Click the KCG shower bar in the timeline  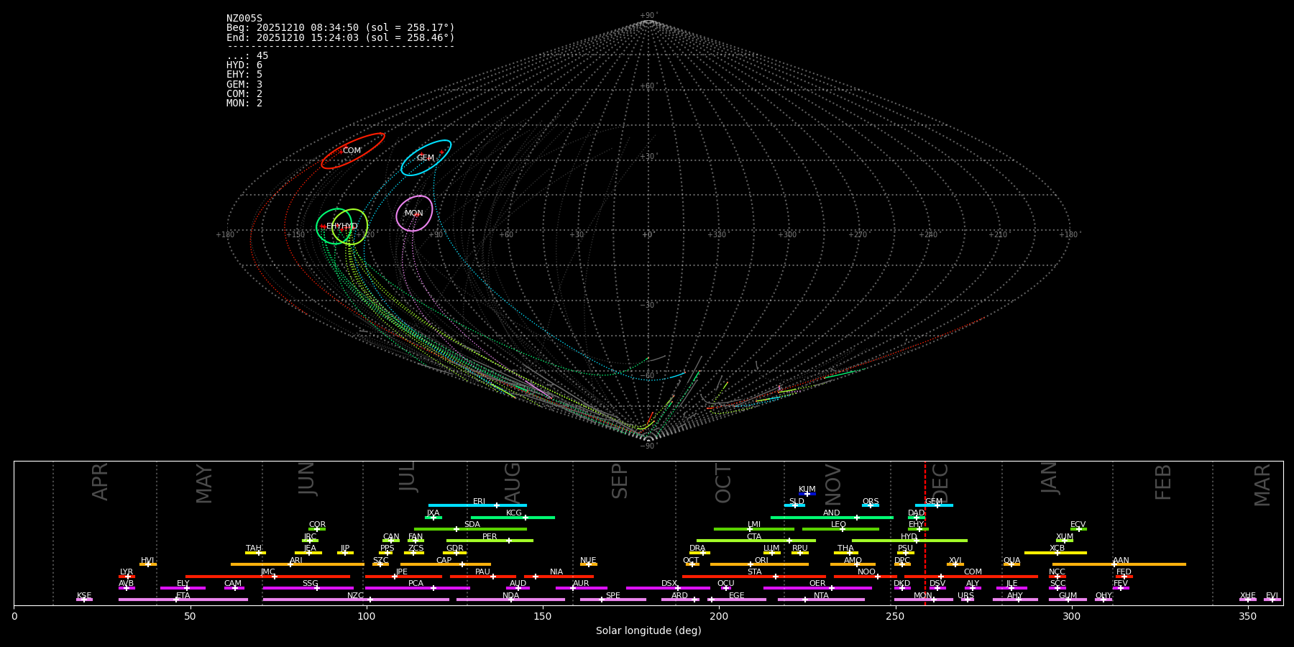click(x=513, y=517)
